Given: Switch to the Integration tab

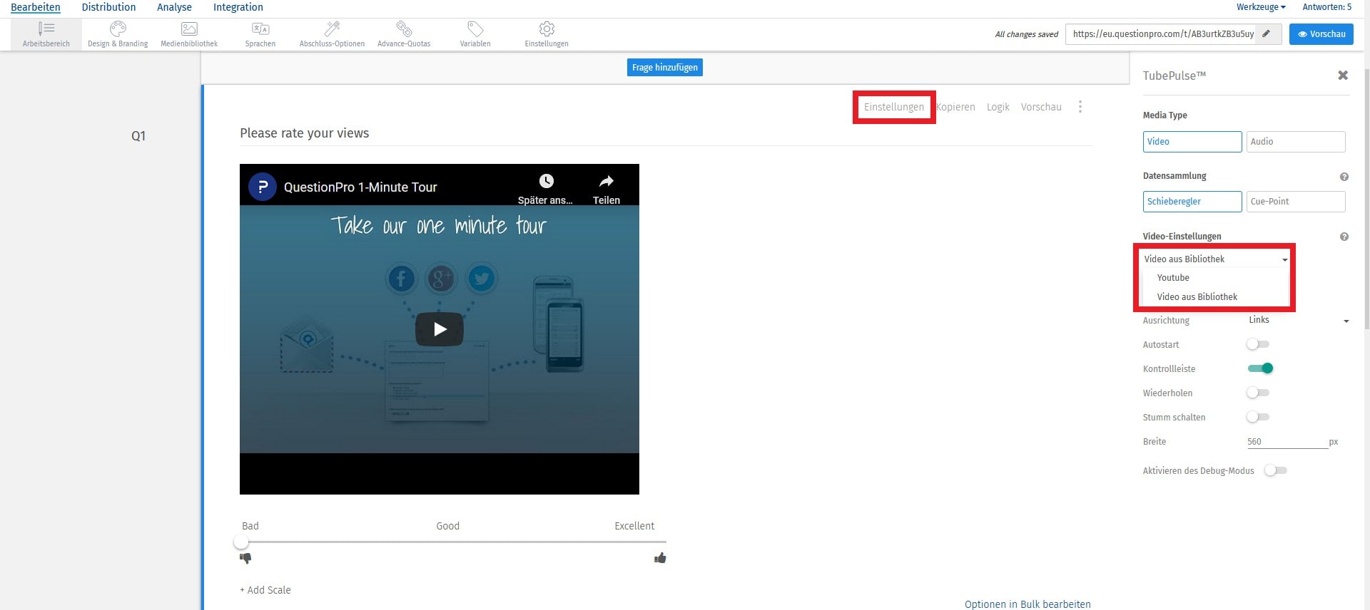Looking at the screenshot, I should pos(238,7).
